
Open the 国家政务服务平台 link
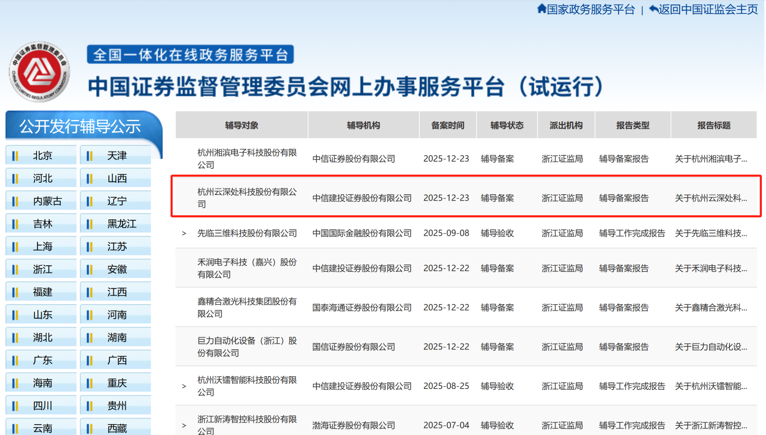tap(590, 10)
